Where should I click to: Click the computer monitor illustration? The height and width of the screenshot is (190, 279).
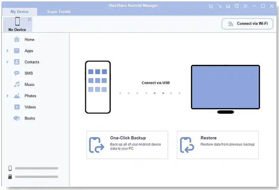[225, 89]
